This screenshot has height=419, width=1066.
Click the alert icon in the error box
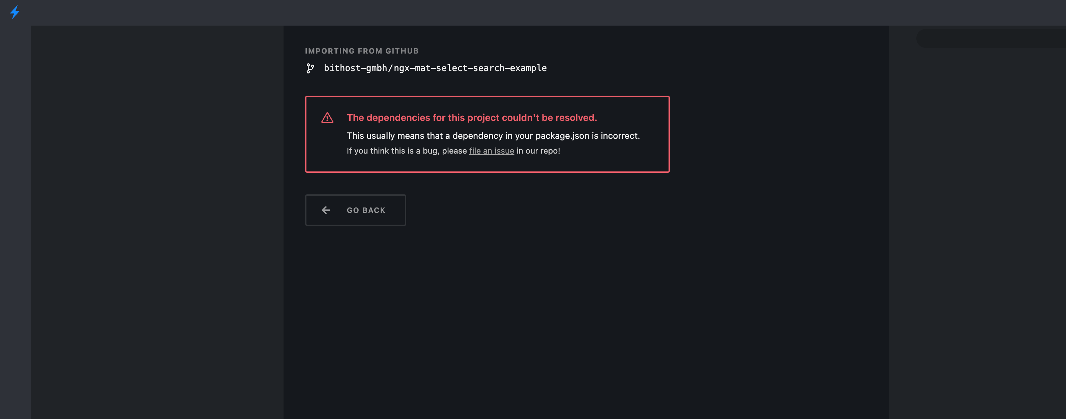(327, 118)
